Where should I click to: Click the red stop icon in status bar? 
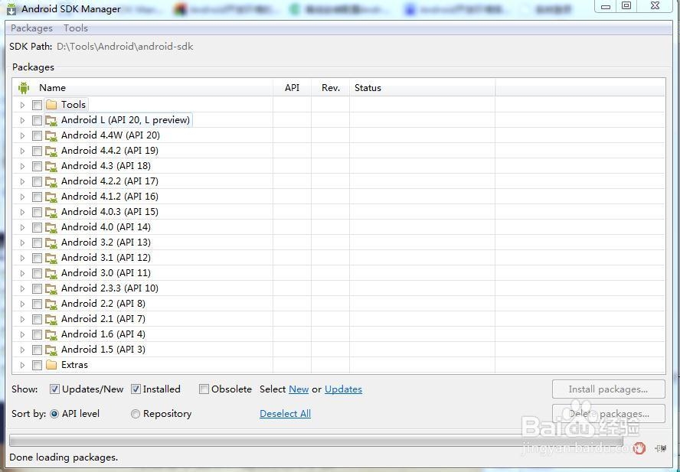pos(639,448)
